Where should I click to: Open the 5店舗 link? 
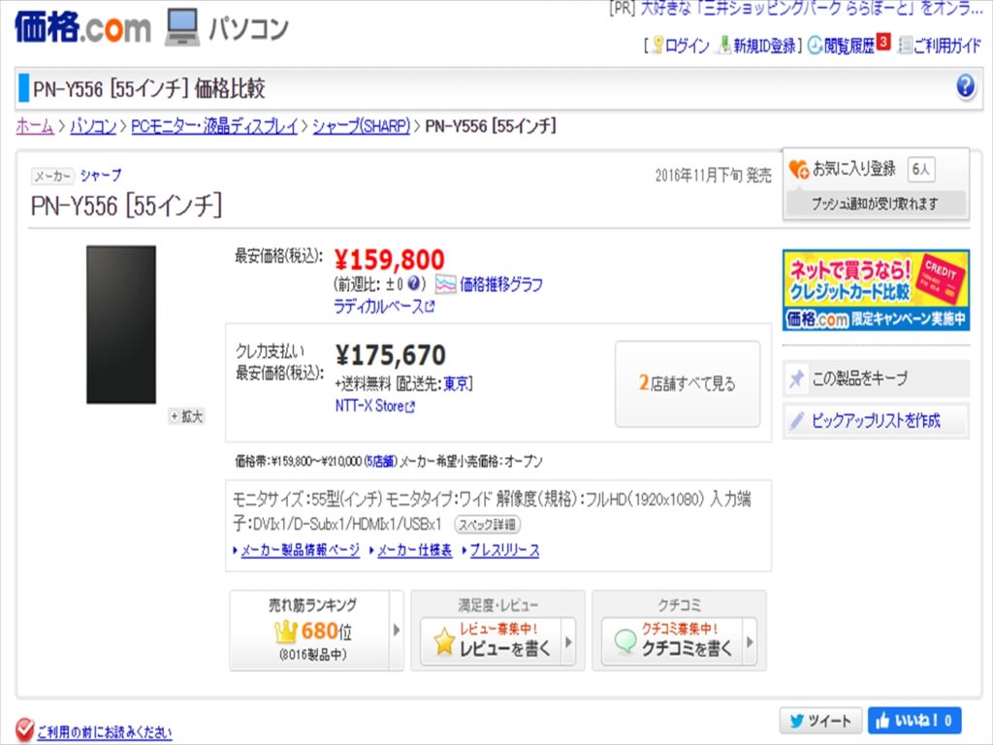(379, 461)
